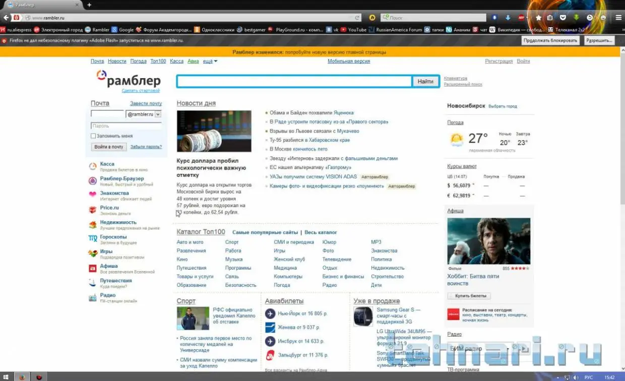Click the mail login name field
Image resolution: width=625 pixels, height=381 pixels.
(107, 114)
